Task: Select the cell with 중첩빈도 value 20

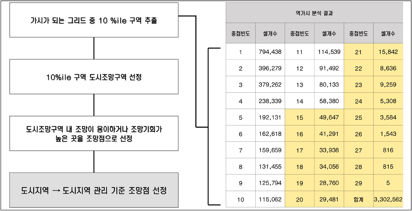Action: coord(300,199)
